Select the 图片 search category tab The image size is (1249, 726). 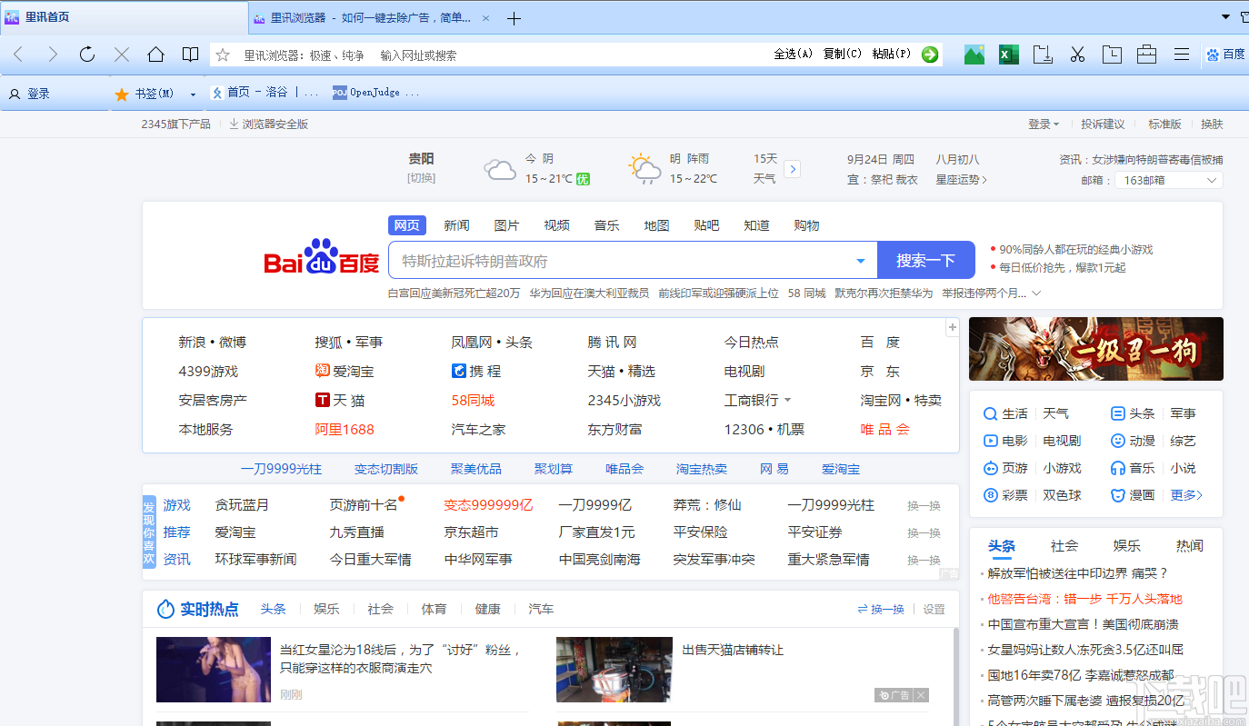pos(506,225)
